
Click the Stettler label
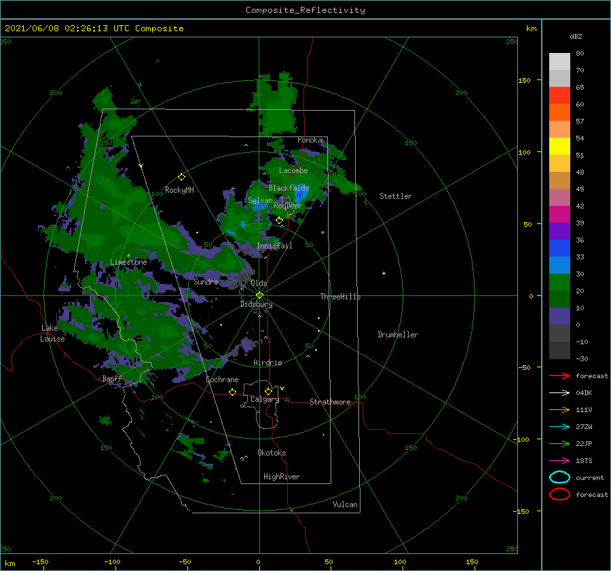pos(396,196)
